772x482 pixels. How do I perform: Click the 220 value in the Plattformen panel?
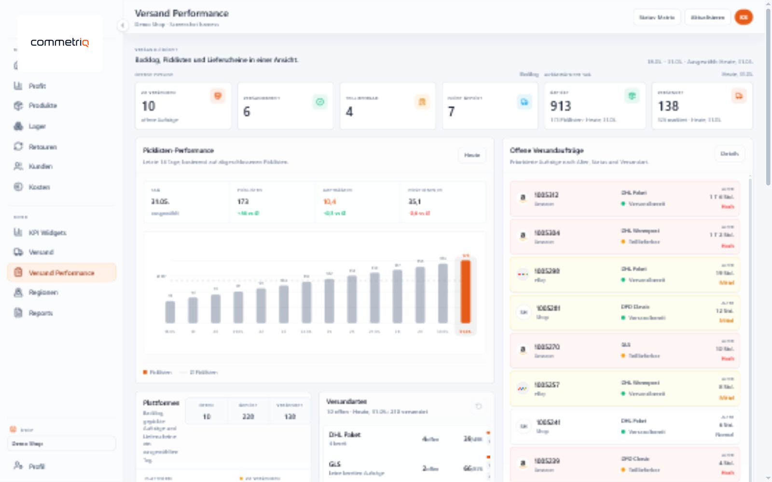pyautogui.click(x=248, y=416)
